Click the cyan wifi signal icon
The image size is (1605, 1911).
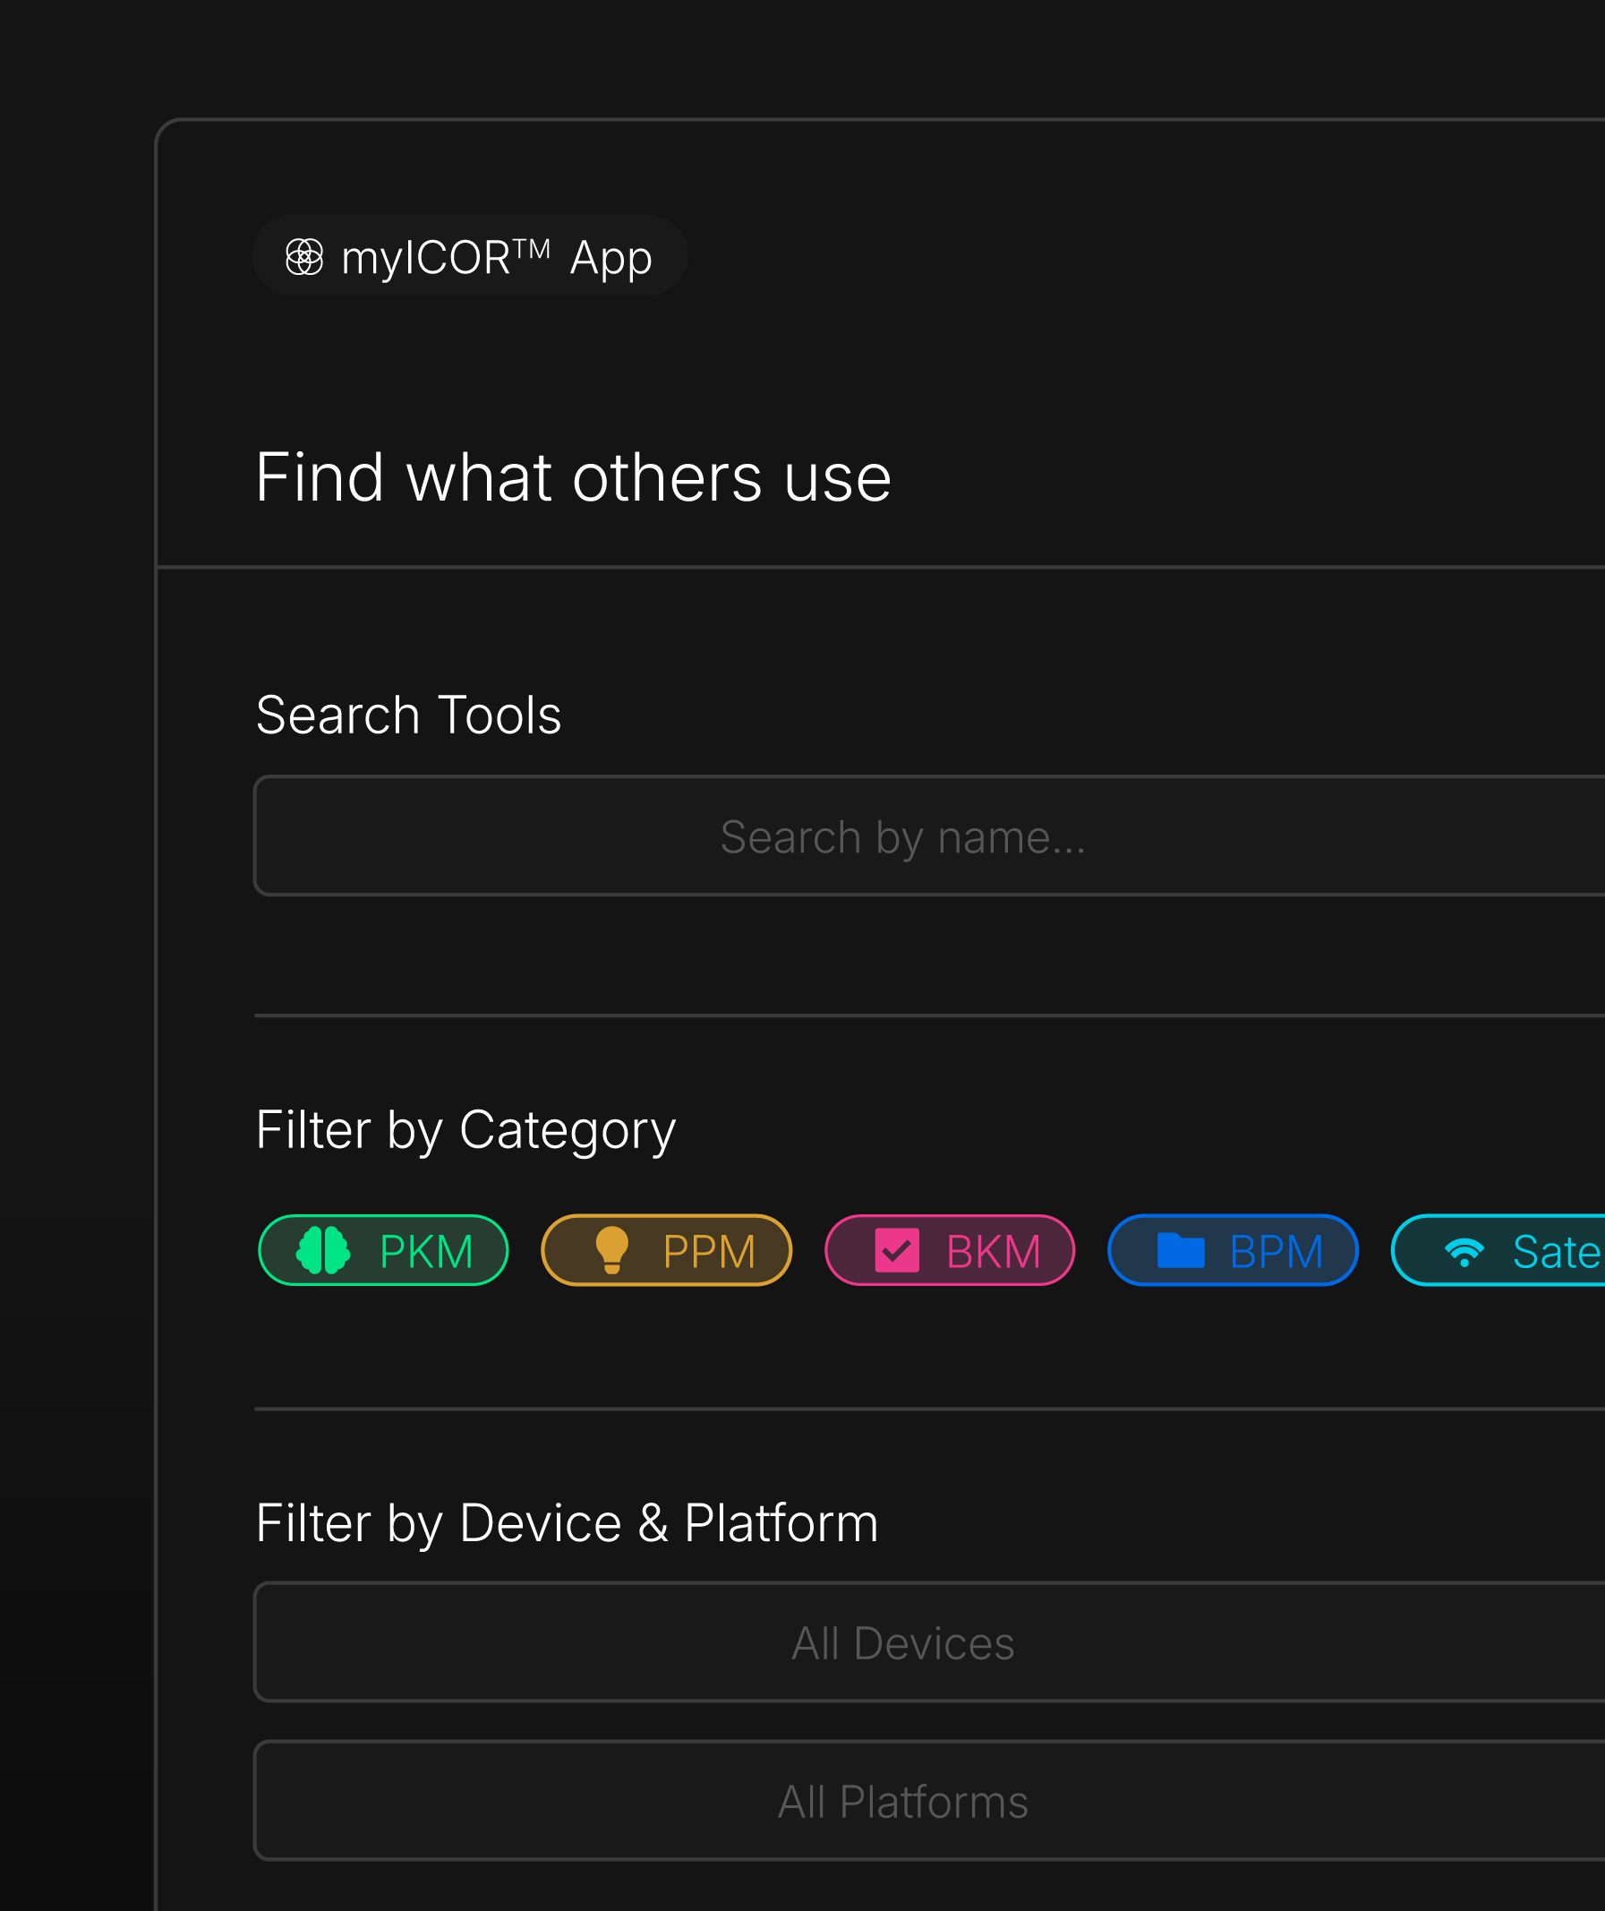point(1464,1252)
